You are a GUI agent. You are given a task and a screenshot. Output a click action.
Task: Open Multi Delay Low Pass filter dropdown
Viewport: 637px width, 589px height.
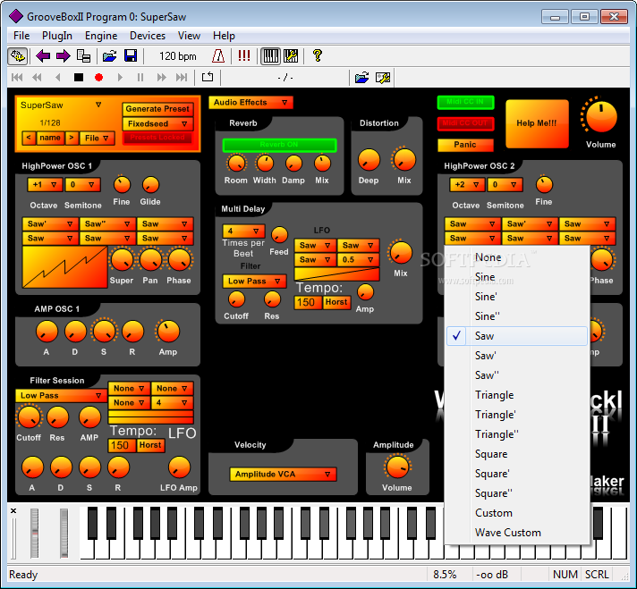[254, 282]
